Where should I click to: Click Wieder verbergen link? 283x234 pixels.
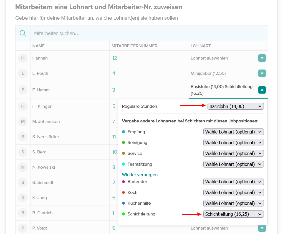coord(140,175)
